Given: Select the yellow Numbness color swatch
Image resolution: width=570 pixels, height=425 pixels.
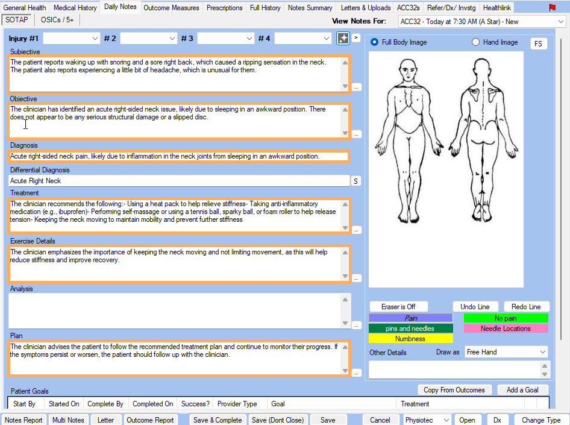Looking at the screenshot, I should click(411, 338).
